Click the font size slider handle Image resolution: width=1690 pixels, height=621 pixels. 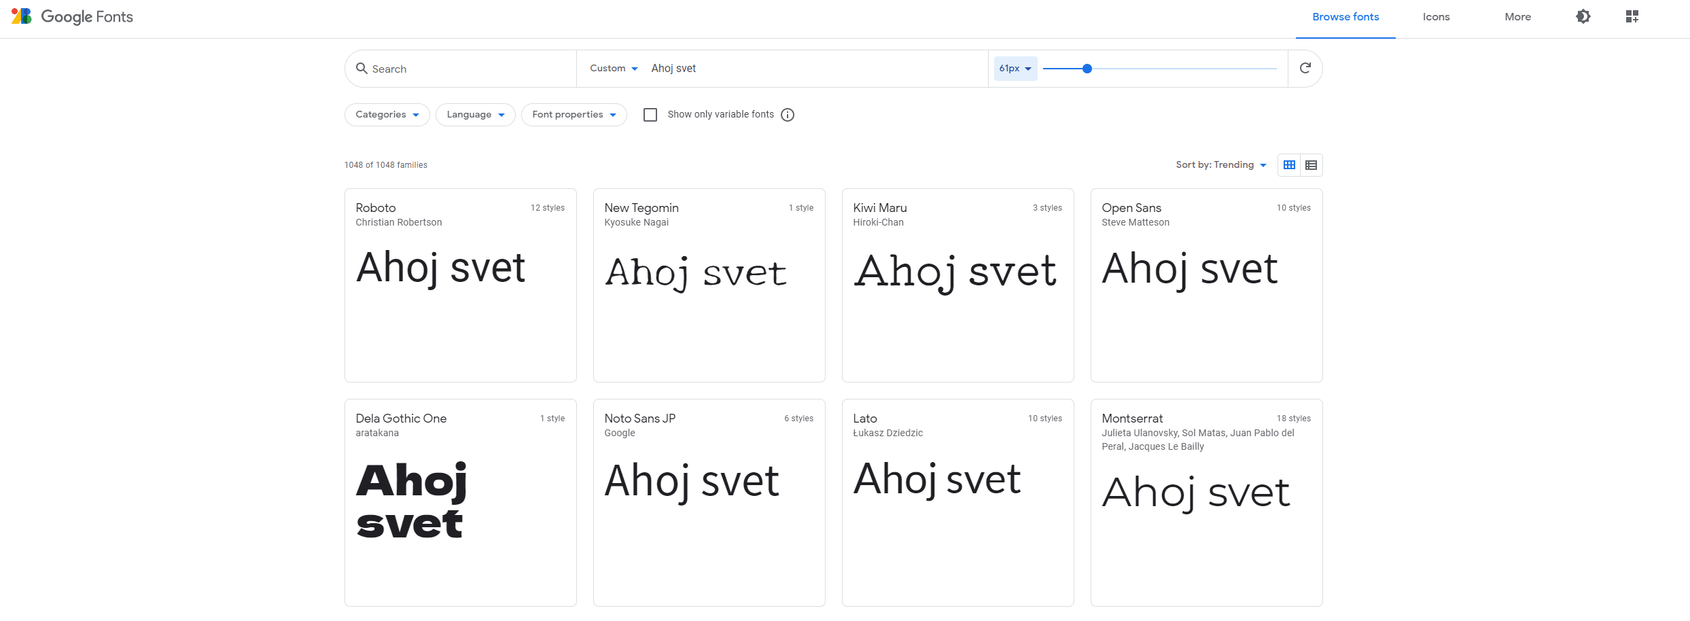(x=1087, y=69)
